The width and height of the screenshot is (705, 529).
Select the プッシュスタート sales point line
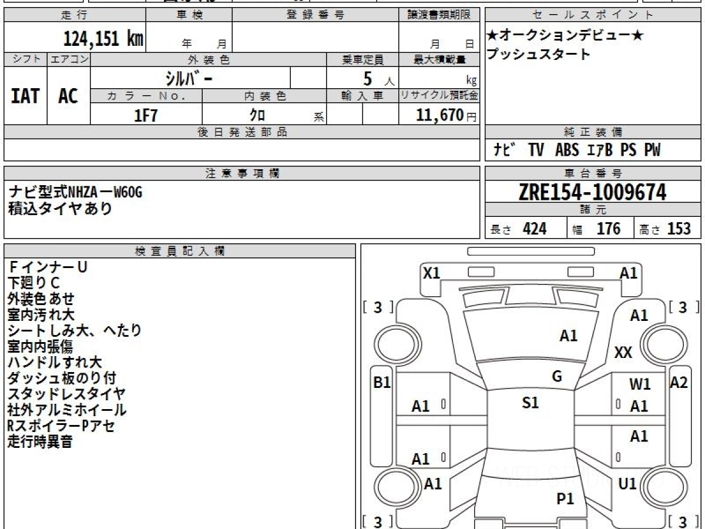[538, 55]
